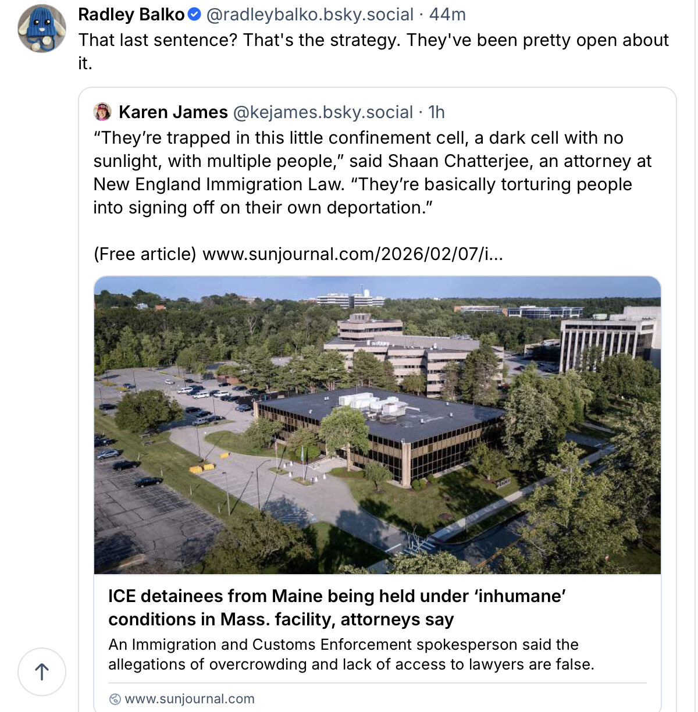
Task: Click the @kejames.bsky.social handle
Action: click(323, 112)
